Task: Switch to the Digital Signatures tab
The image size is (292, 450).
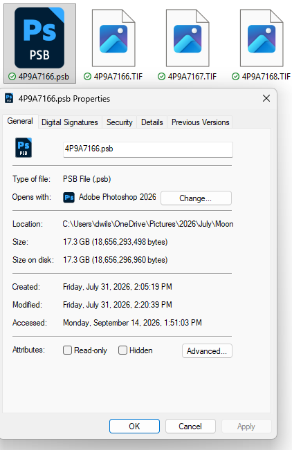Action: (70, 122)
